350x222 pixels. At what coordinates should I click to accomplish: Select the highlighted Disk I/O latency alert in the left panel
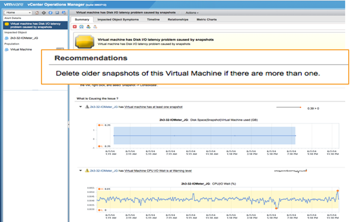click(x=35, y=26)
